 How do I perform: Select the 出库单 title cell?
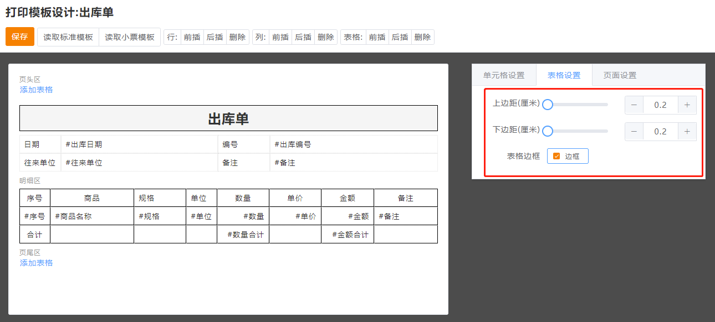(228, 118)
